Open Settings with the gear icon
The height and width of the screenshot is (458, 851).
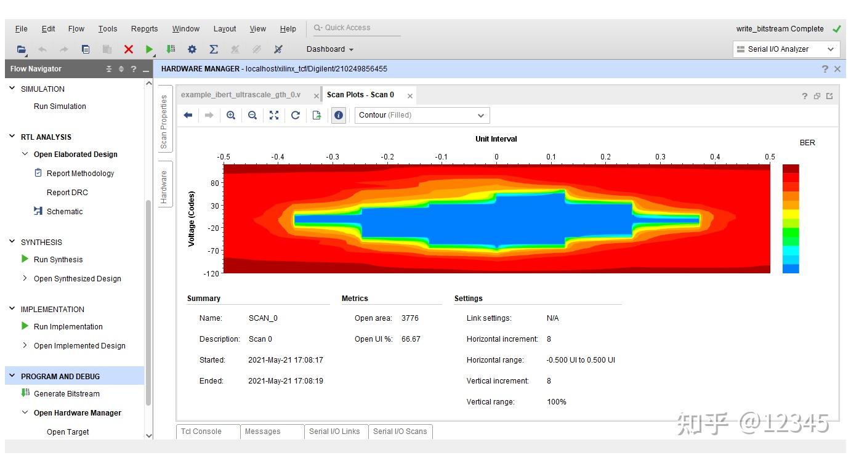tap(192, 49)
